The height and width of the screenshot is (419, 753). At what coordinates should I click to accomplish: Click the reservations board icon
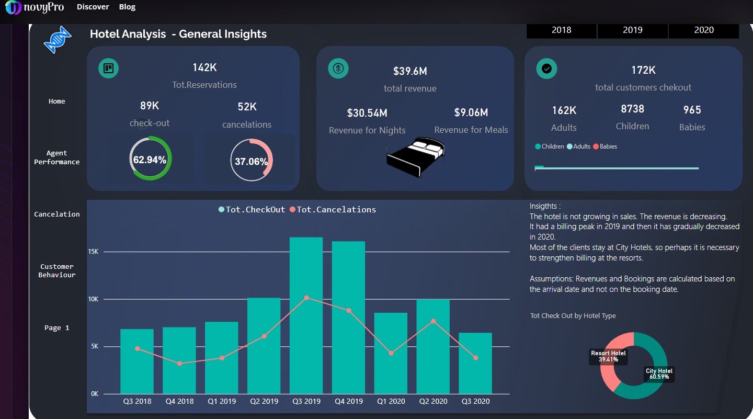tap(108, 68)
